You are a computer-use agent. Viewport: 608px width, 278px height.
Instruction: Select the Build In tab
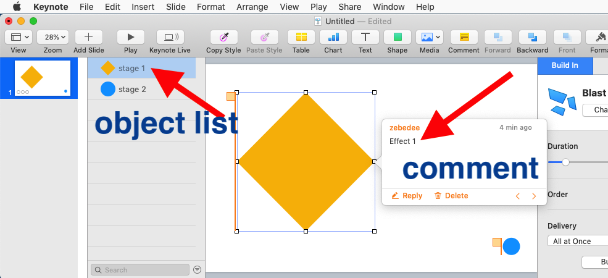[565, 65]
